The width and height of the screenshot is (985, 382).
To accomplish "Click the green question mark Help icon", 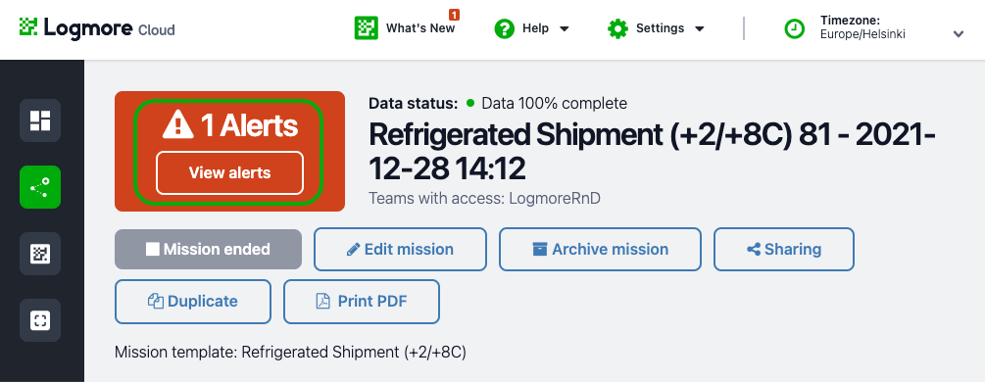I will [505, 28].
